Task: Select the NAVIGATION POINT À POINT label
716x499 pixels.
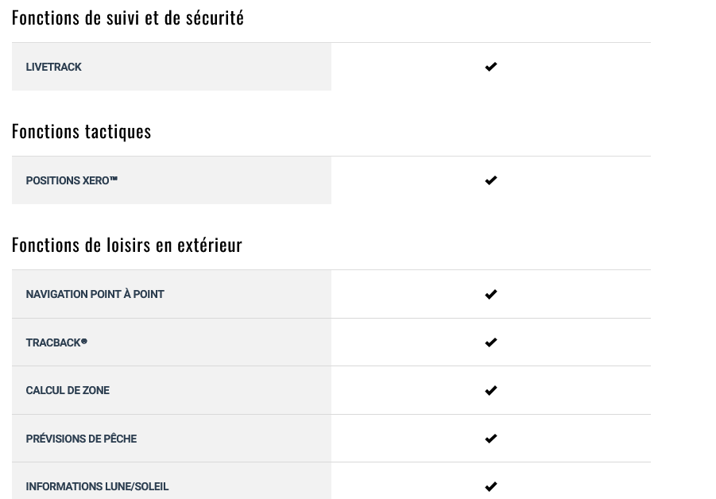Action: click(95, 294)
